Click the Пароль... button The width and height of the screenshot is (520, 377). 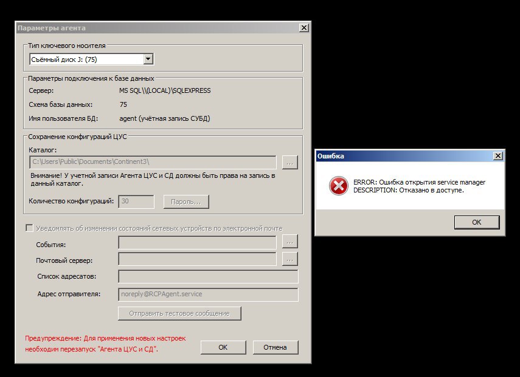click(x=186, y=202)
